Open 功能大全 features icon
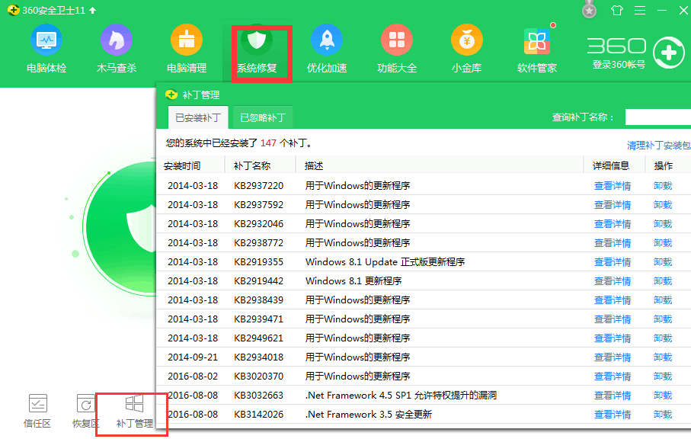The width and height of the screenshot is (691, 439). coord(397,40)
